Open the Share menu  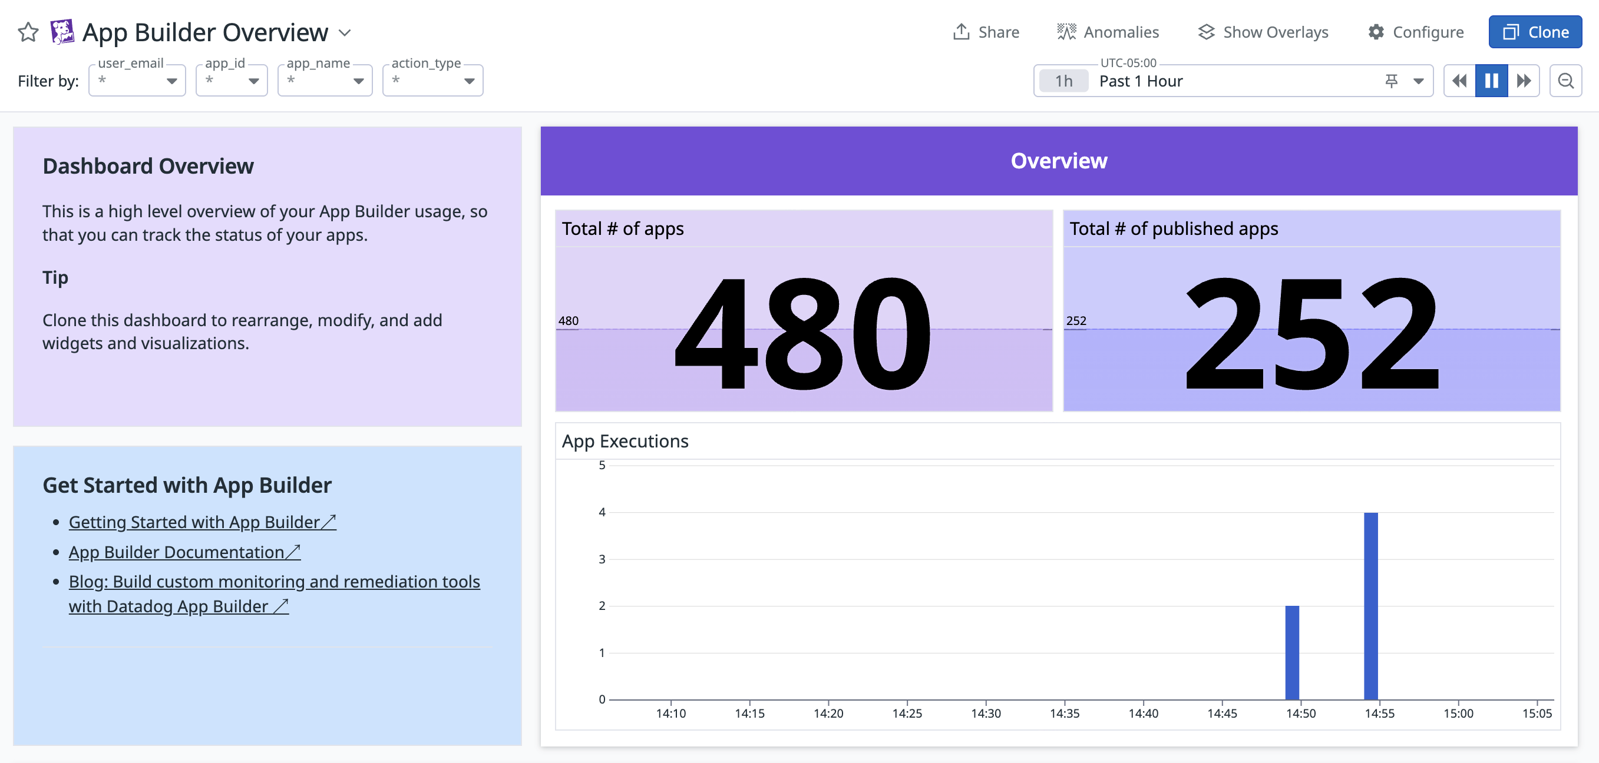point(986,32)
